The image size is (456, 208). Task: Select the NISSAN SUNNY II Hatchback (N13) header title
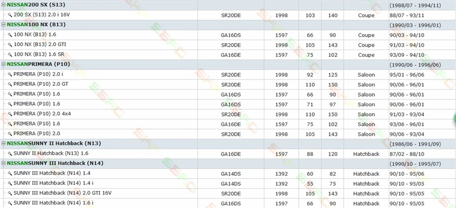(54, 143)
